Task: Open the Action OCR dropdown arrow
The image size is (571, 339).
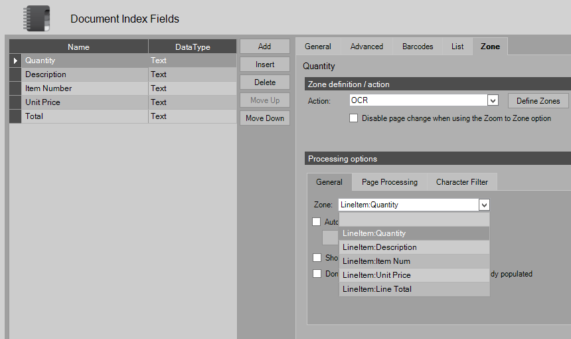Action: tap(493, 101)
